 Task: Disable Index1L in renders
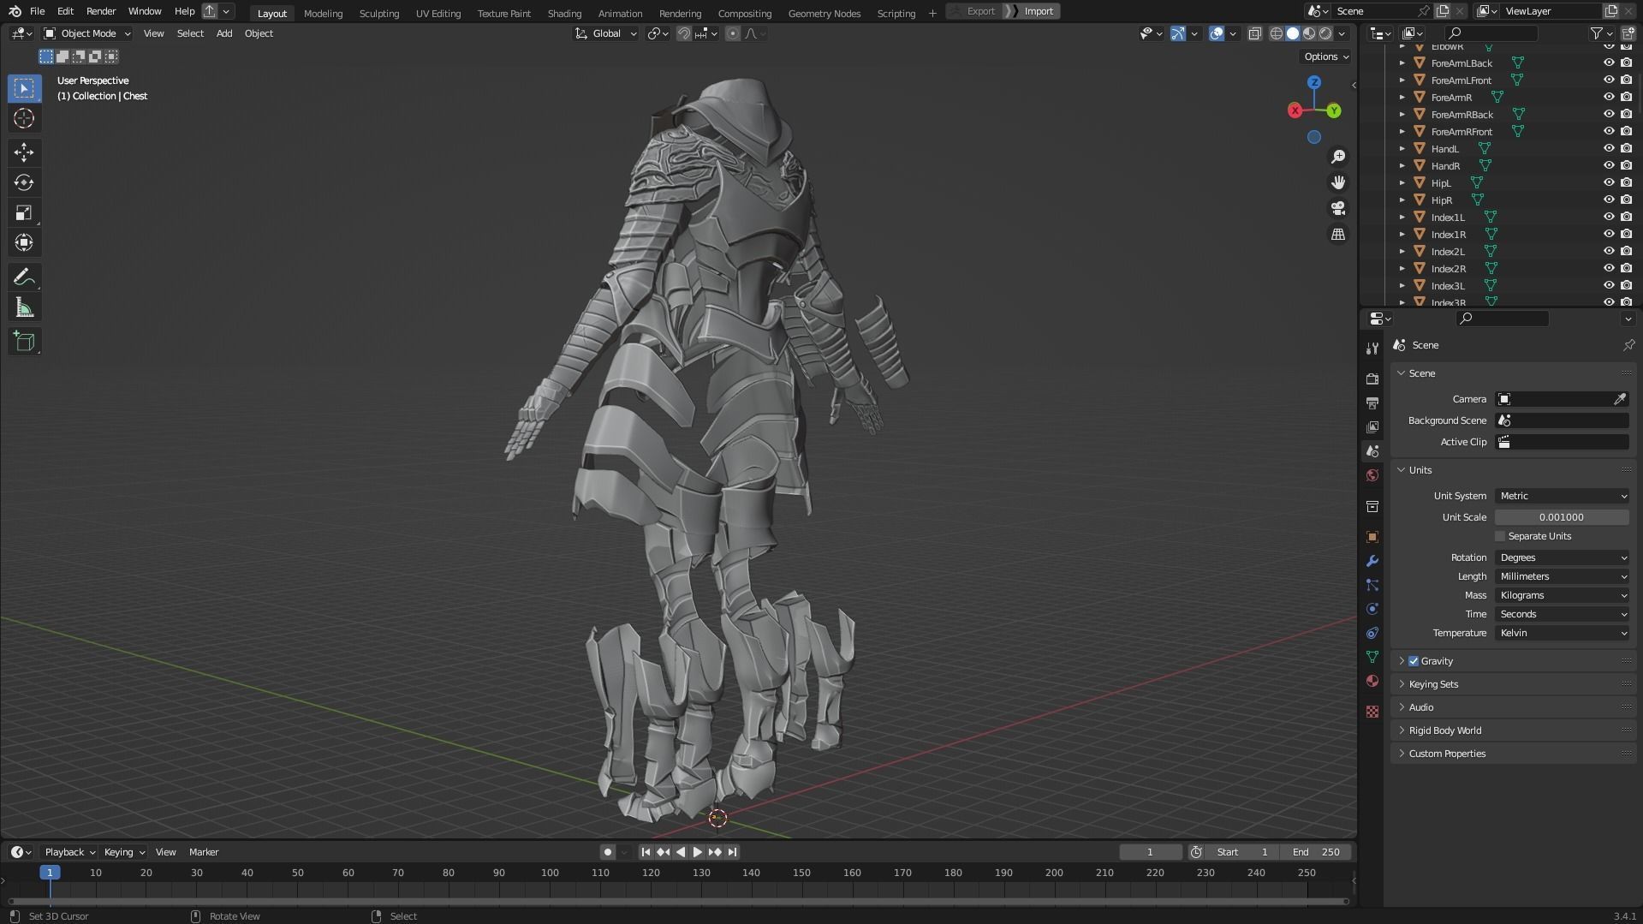[x=1626, y=217]
